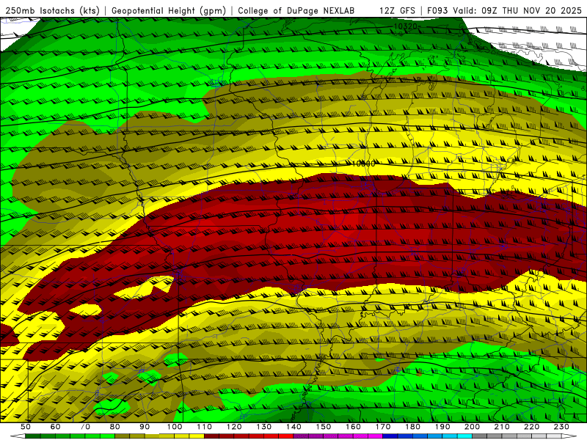587x440 pixels.
Task: Click the 190 value on the color scale
Action: (x=442, y=427)
